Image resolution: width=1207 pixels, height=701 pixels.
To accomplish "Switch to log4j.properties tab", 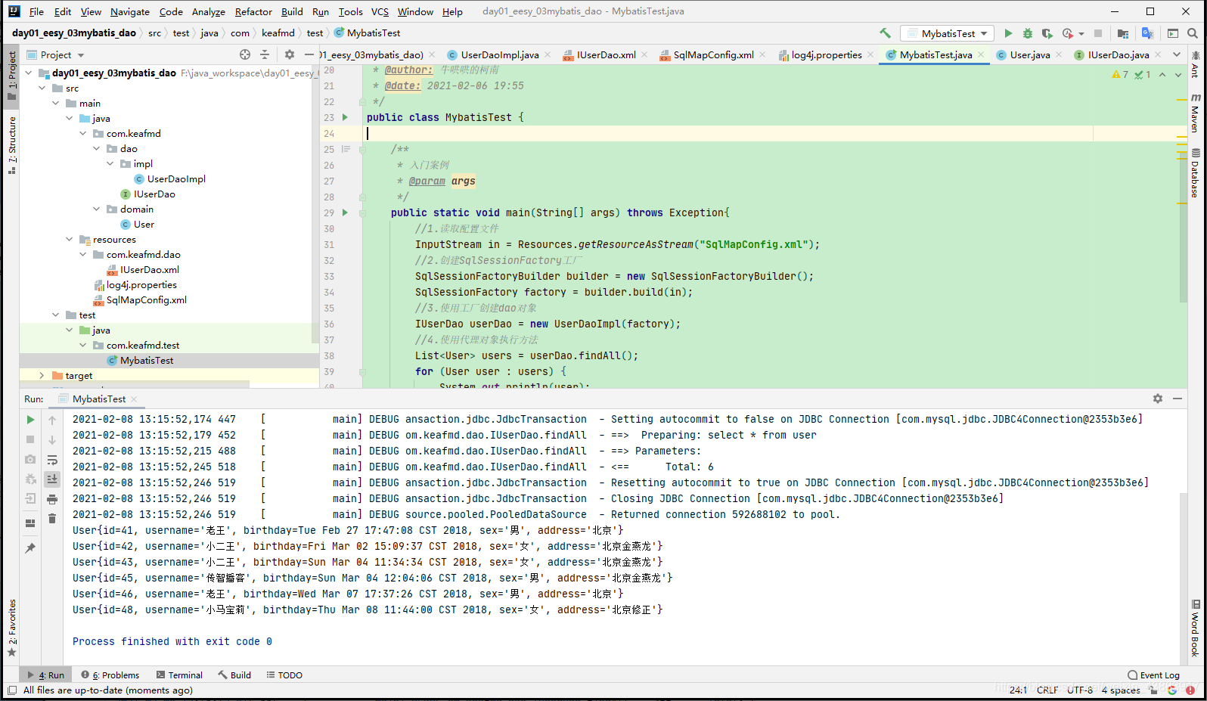I will [x=826, y=54].
